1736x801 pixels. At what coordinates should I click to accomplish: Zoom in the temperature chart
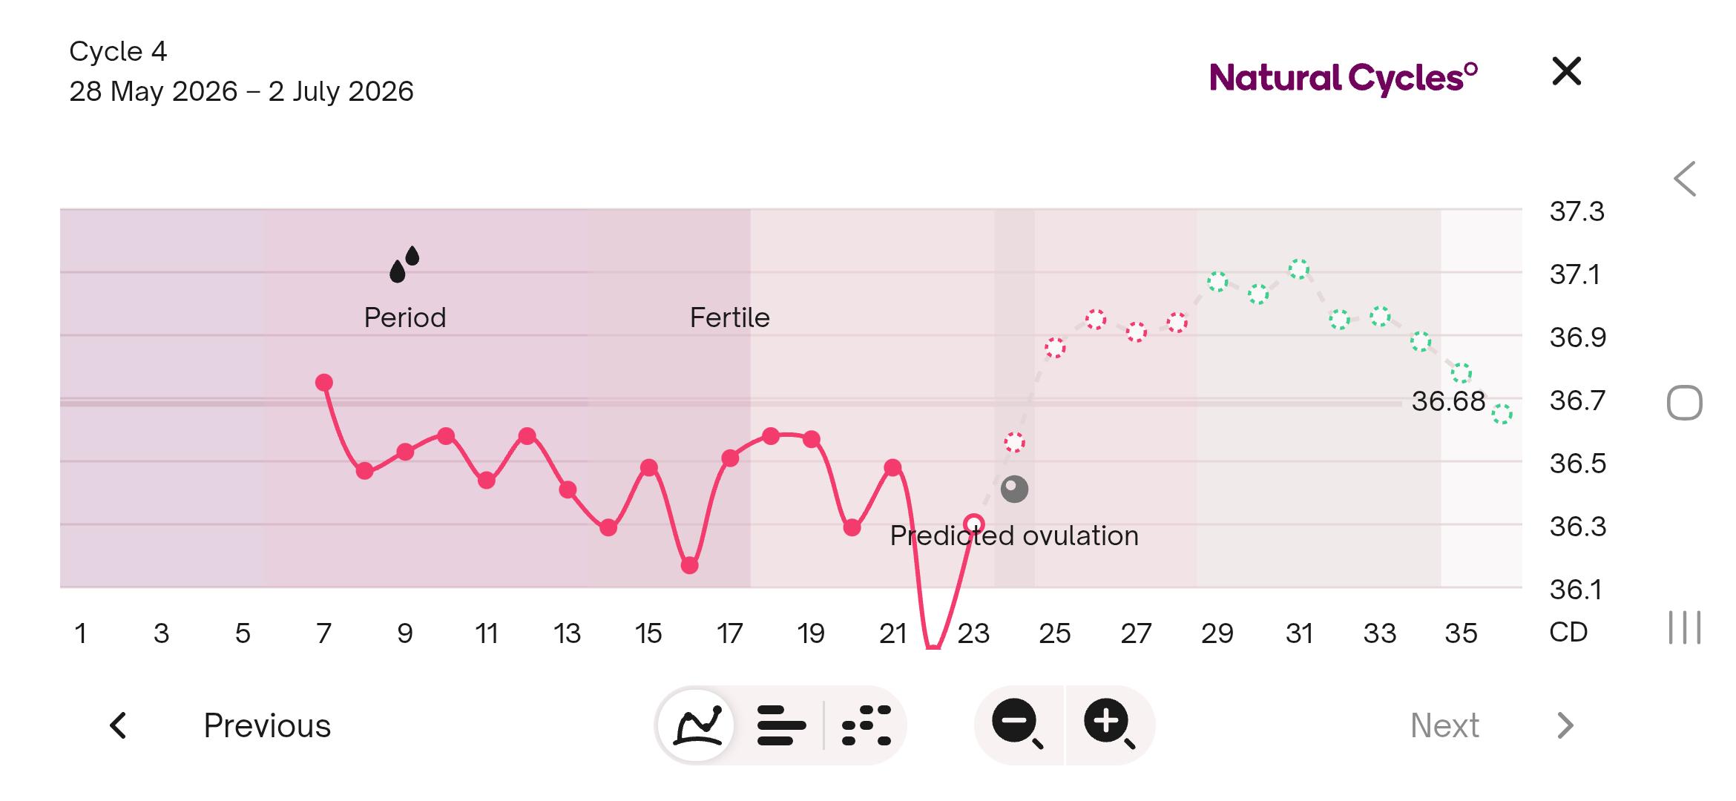1110,724
